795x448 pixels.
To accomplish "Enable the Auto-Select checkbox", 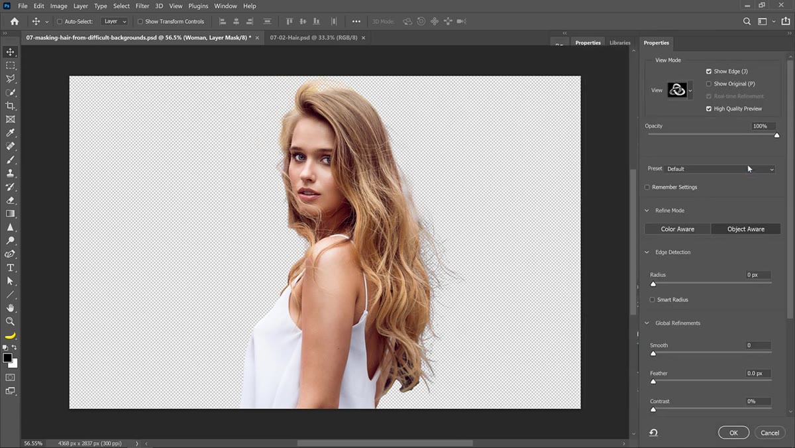I will tap(60, 21).
